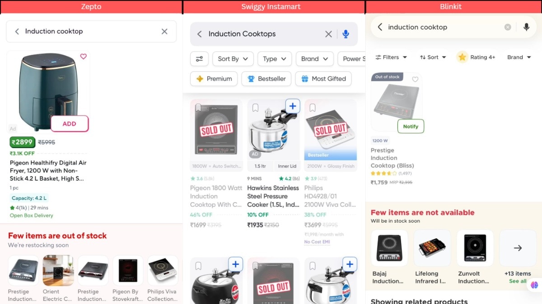
Task: Open the See all out-of-stock items arrow
Action: click(x=518, y=248)
